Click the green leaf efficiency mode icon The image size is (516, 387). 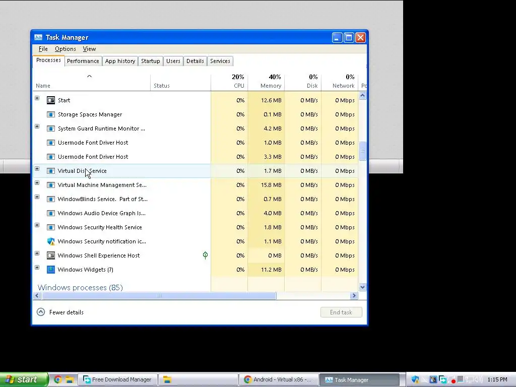(x=206, y=255)
